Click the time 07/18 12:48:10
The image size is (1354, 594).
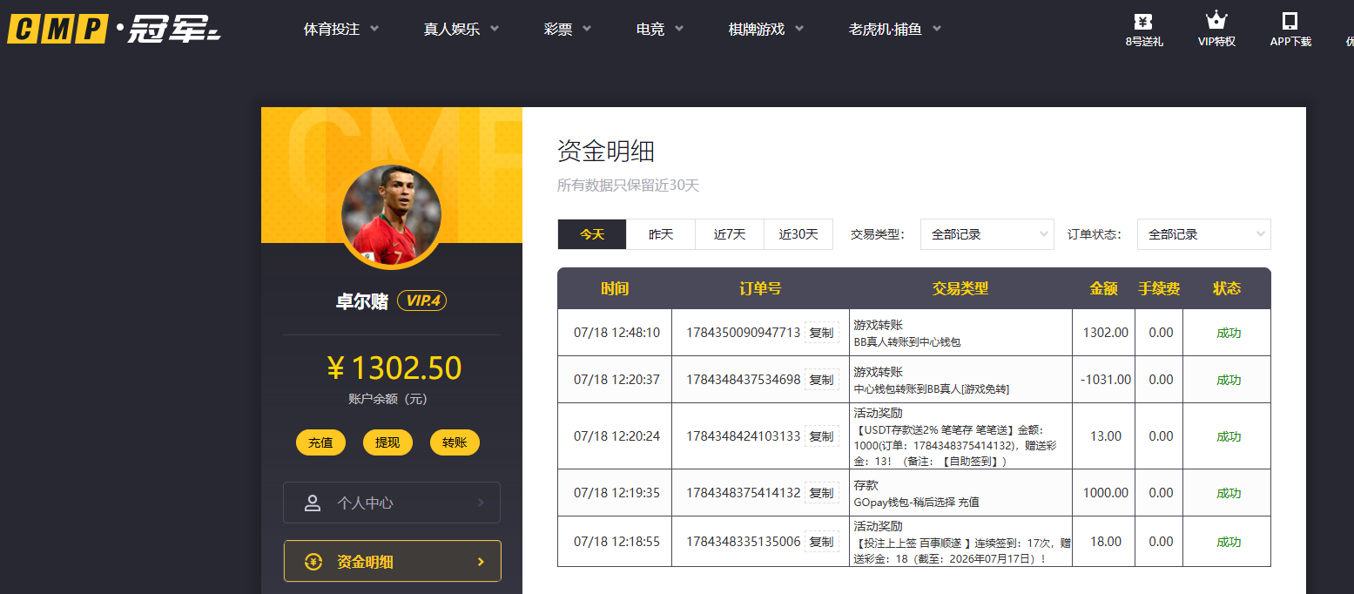(616, 333)
